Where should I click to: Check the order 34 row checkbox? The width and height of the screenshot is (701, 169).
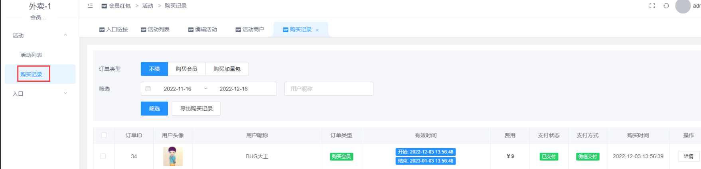tap(103, 156)
